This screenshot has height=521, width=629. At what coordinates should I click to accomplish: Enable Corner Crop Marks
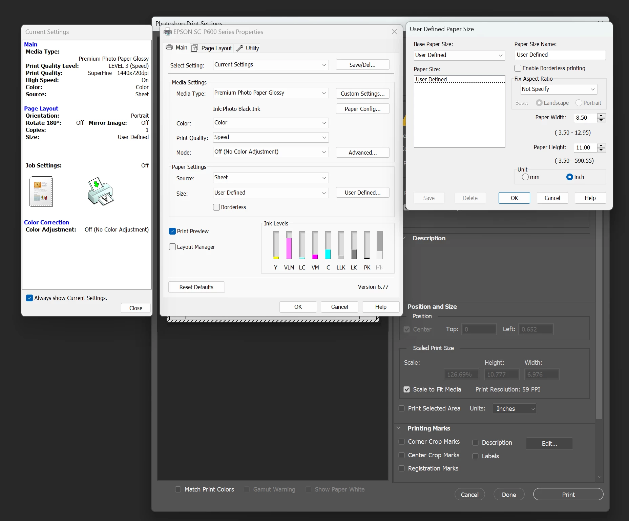pos(402,442)
